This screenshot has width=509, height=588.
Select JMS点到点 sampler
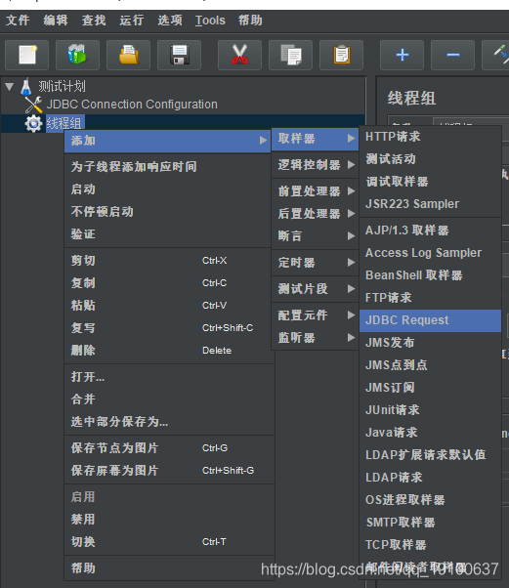430,365
